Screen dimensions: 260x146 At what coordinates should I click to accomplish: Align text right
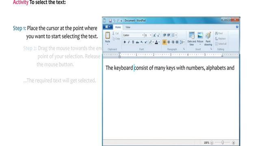click(173, 42)
